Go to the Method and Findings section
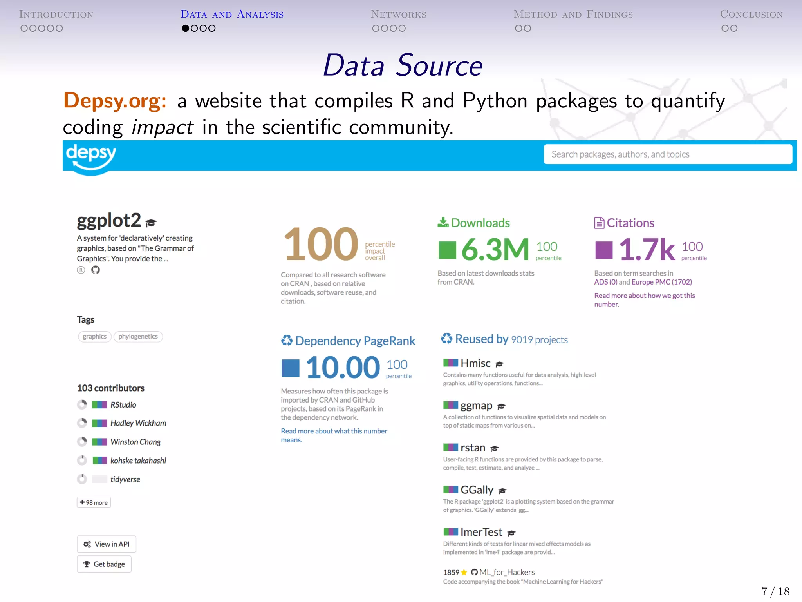The width and height of the screenshot is (802, 602). coord(573,15)
